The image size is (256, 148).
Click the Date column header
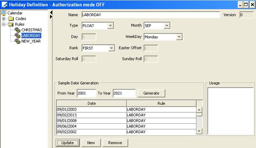91,103
